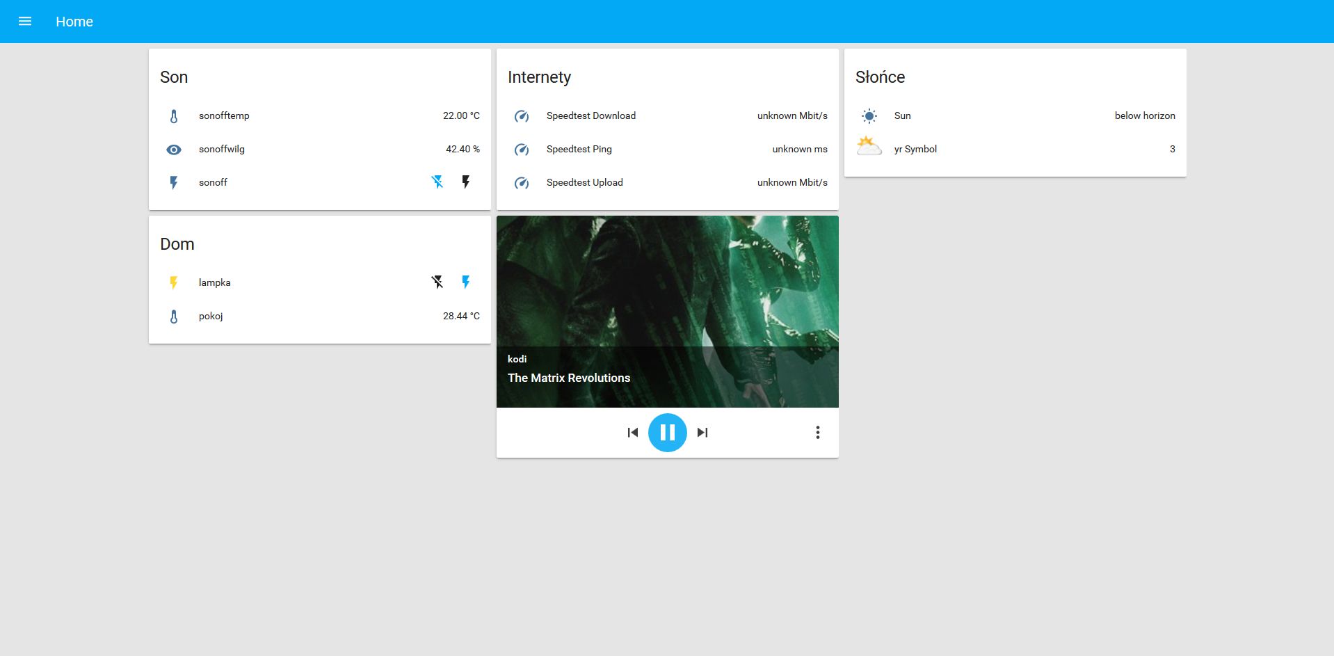
Task: Skip to next track on Kodi
Action: click(702, 433)
